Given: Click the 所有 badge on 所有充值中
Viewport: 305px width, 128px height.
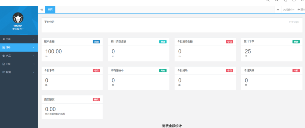Looking at the screenshot, I should tap(163, 71).
